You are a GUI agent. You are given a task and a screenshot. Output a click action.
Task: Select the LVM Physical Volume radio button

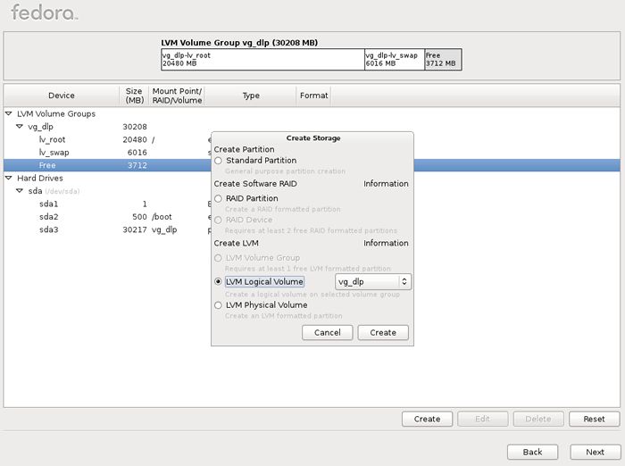pyautogui.click(x=218, y=305)
